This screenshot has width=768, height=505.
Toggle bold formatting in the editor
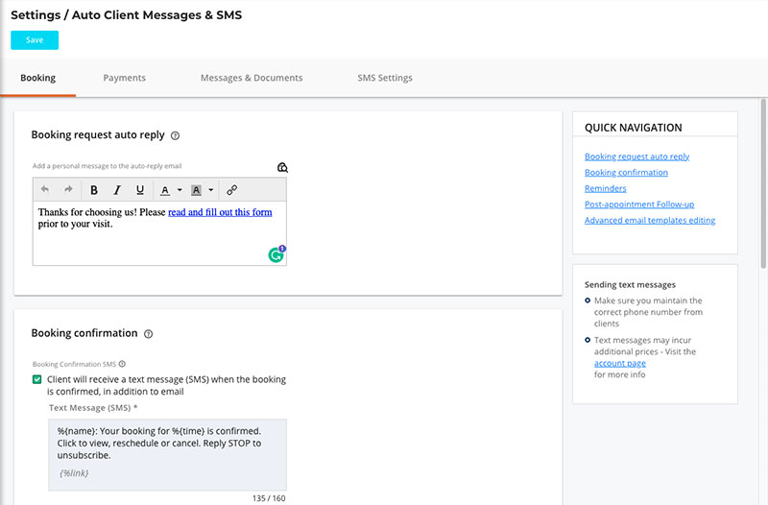click(x=93, y=190)
